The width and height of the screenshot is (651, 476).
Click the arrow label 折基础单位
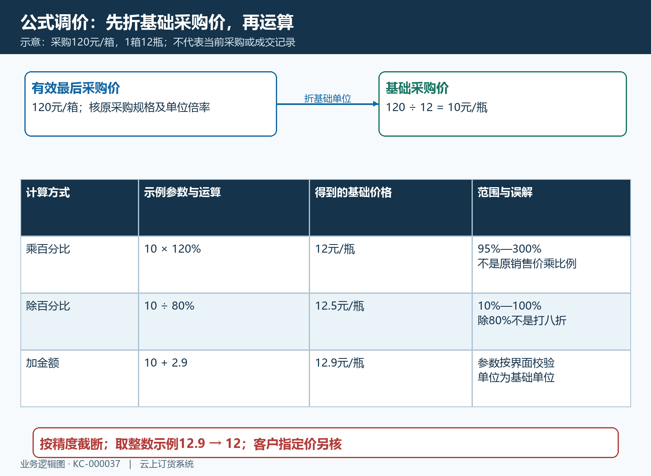(328, 98)
